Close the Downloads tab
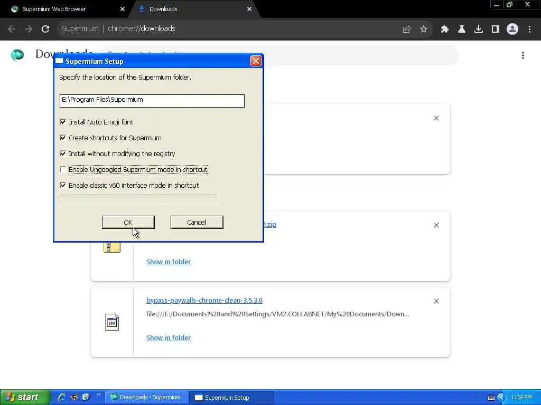 249,9
